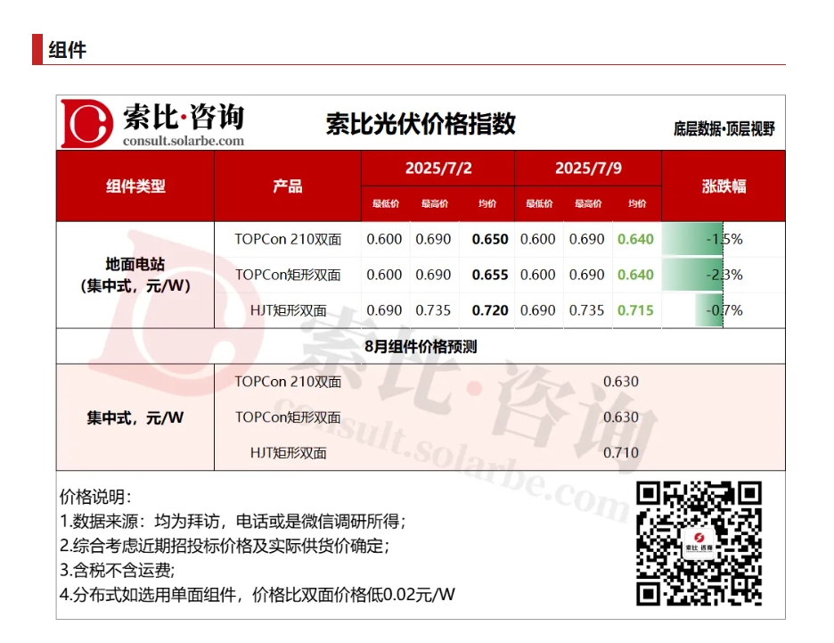Click 最高价 subheader under 2025/7/2
Screen dimensions: 834x643
click(434, 203)
